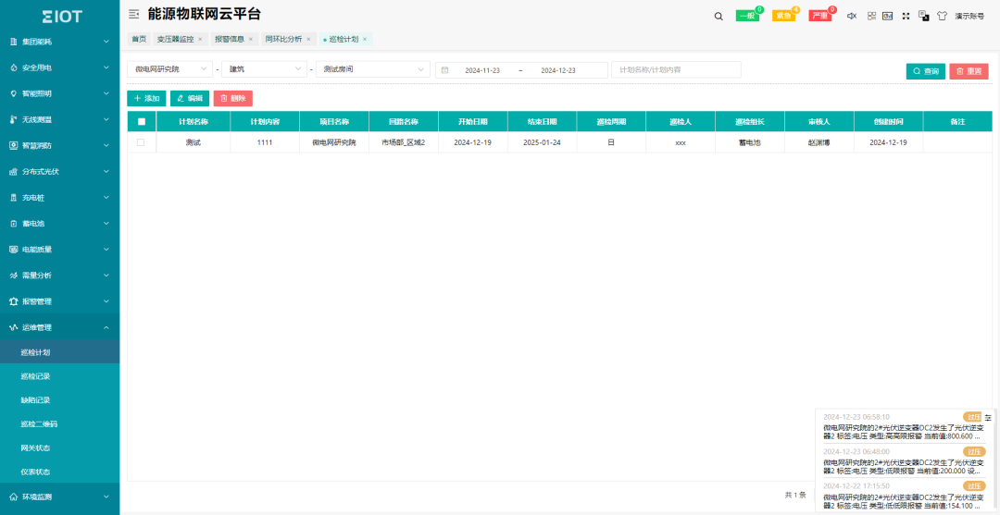This screenshot has height=515, width=1000.
Task: Click the search magnifier icon in header
Action: 719,16
